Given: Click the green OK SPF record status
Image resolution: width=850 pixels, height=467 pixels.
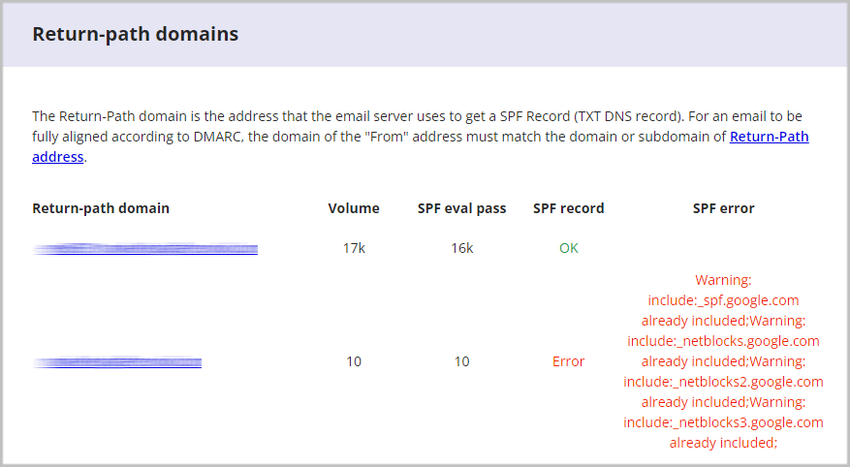Looking at the screenshot, I should coord(568,248).
